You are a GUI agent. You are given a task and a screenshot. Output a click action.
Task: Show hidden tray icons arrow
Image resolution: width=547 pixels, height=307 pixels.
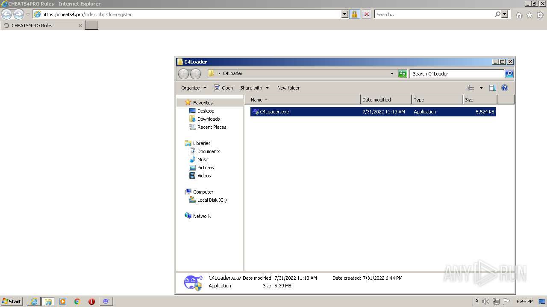coord(476,301)
